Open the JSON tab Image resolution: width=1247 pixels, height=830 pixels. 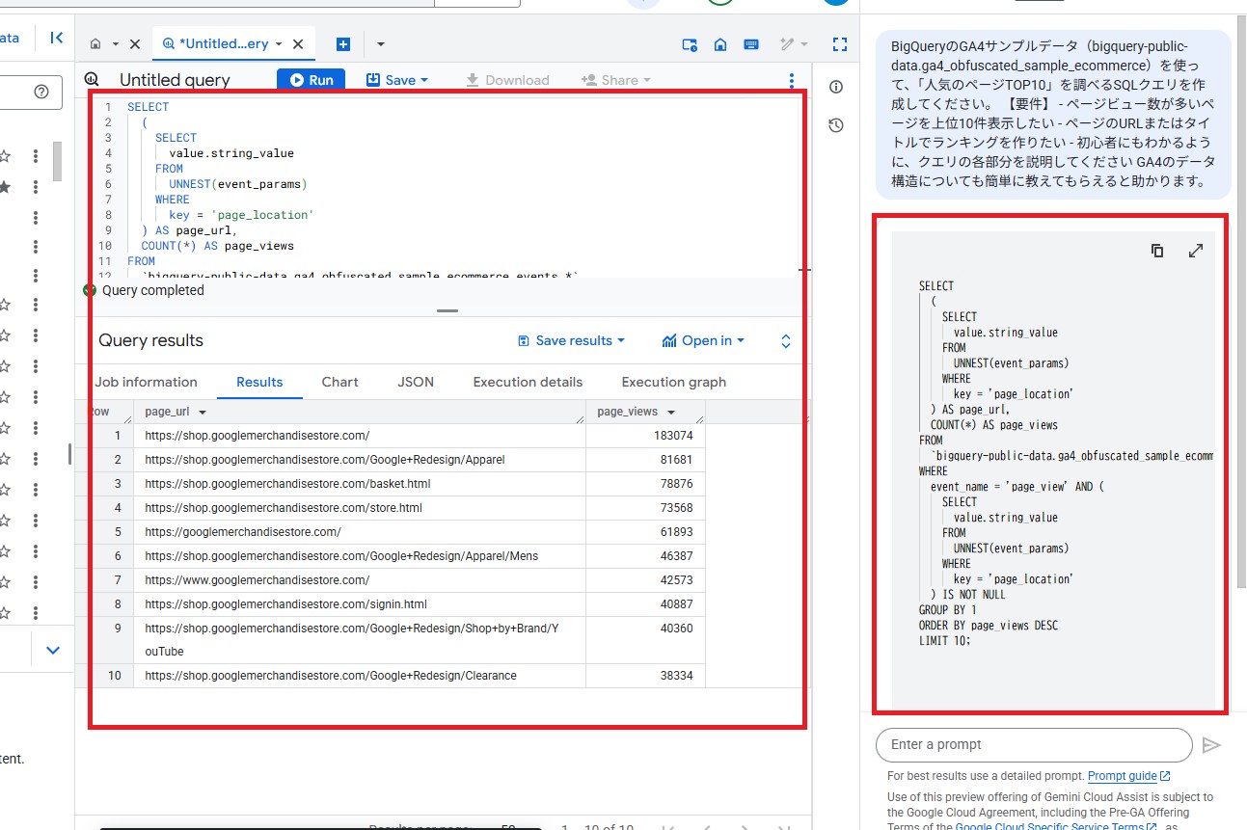click(416, 382)
